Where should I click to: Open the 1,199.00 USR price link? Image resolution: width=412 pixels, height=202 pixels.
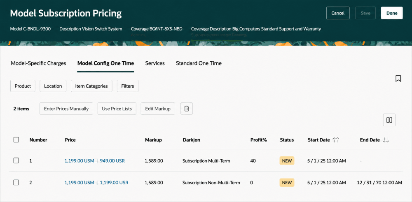114,183
